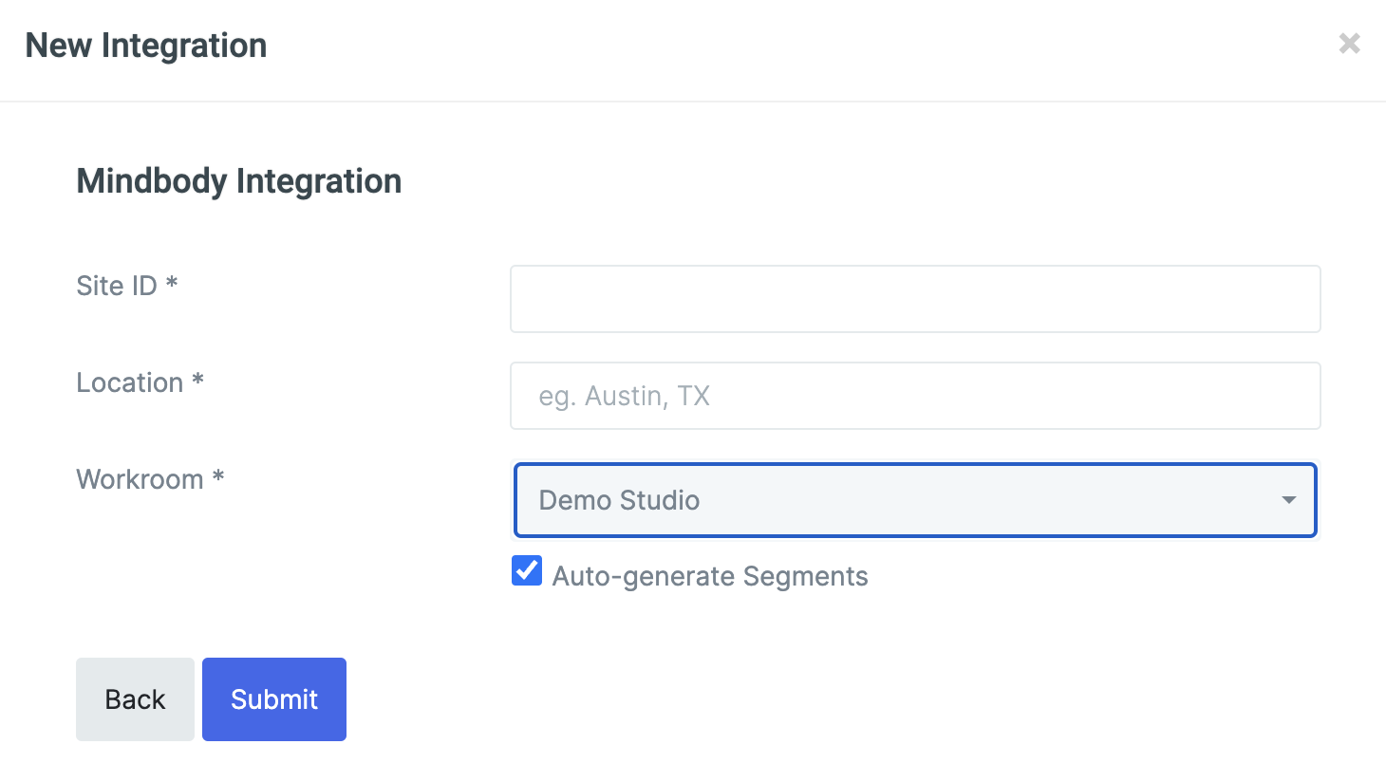Select the Demo Studio text in Workroom
1386x763 pixels.
pos(619,500)
